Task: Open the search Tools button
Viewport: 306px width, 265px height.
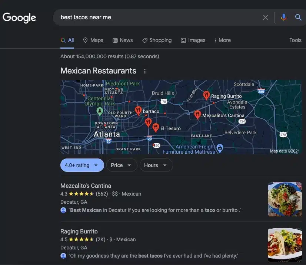Action: click(295, 40)
